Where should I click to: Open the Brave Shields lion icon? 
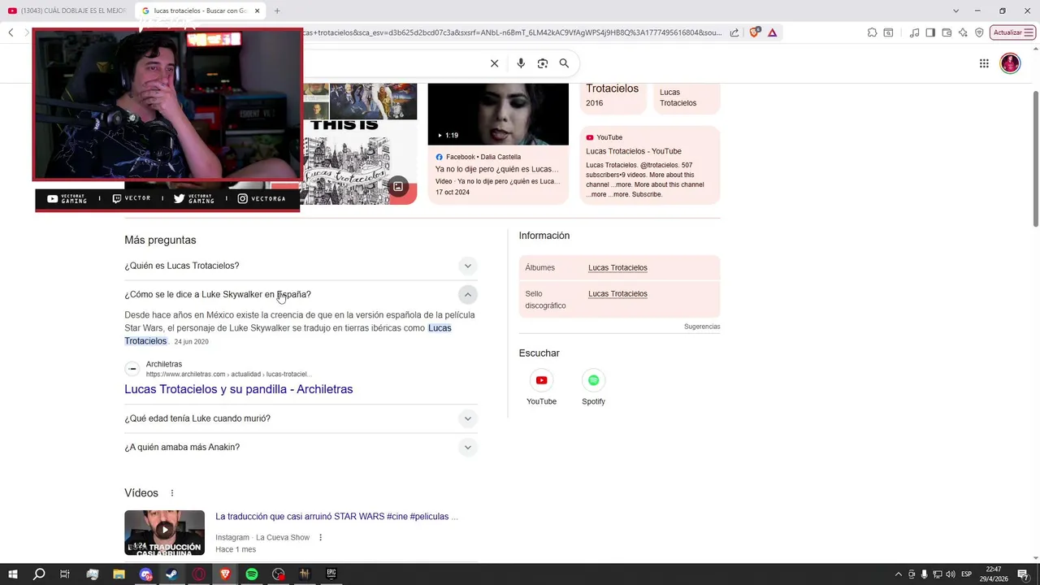(x=755, y=32)
